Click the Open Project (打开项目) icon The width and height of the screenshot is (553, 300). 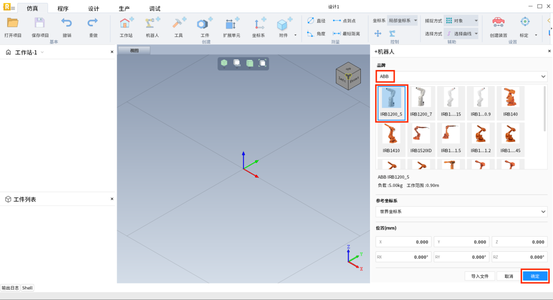pos(13,23)
